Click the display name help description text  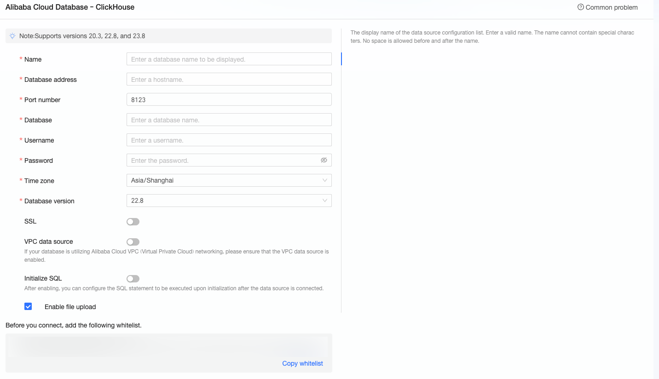pos(492,37)
